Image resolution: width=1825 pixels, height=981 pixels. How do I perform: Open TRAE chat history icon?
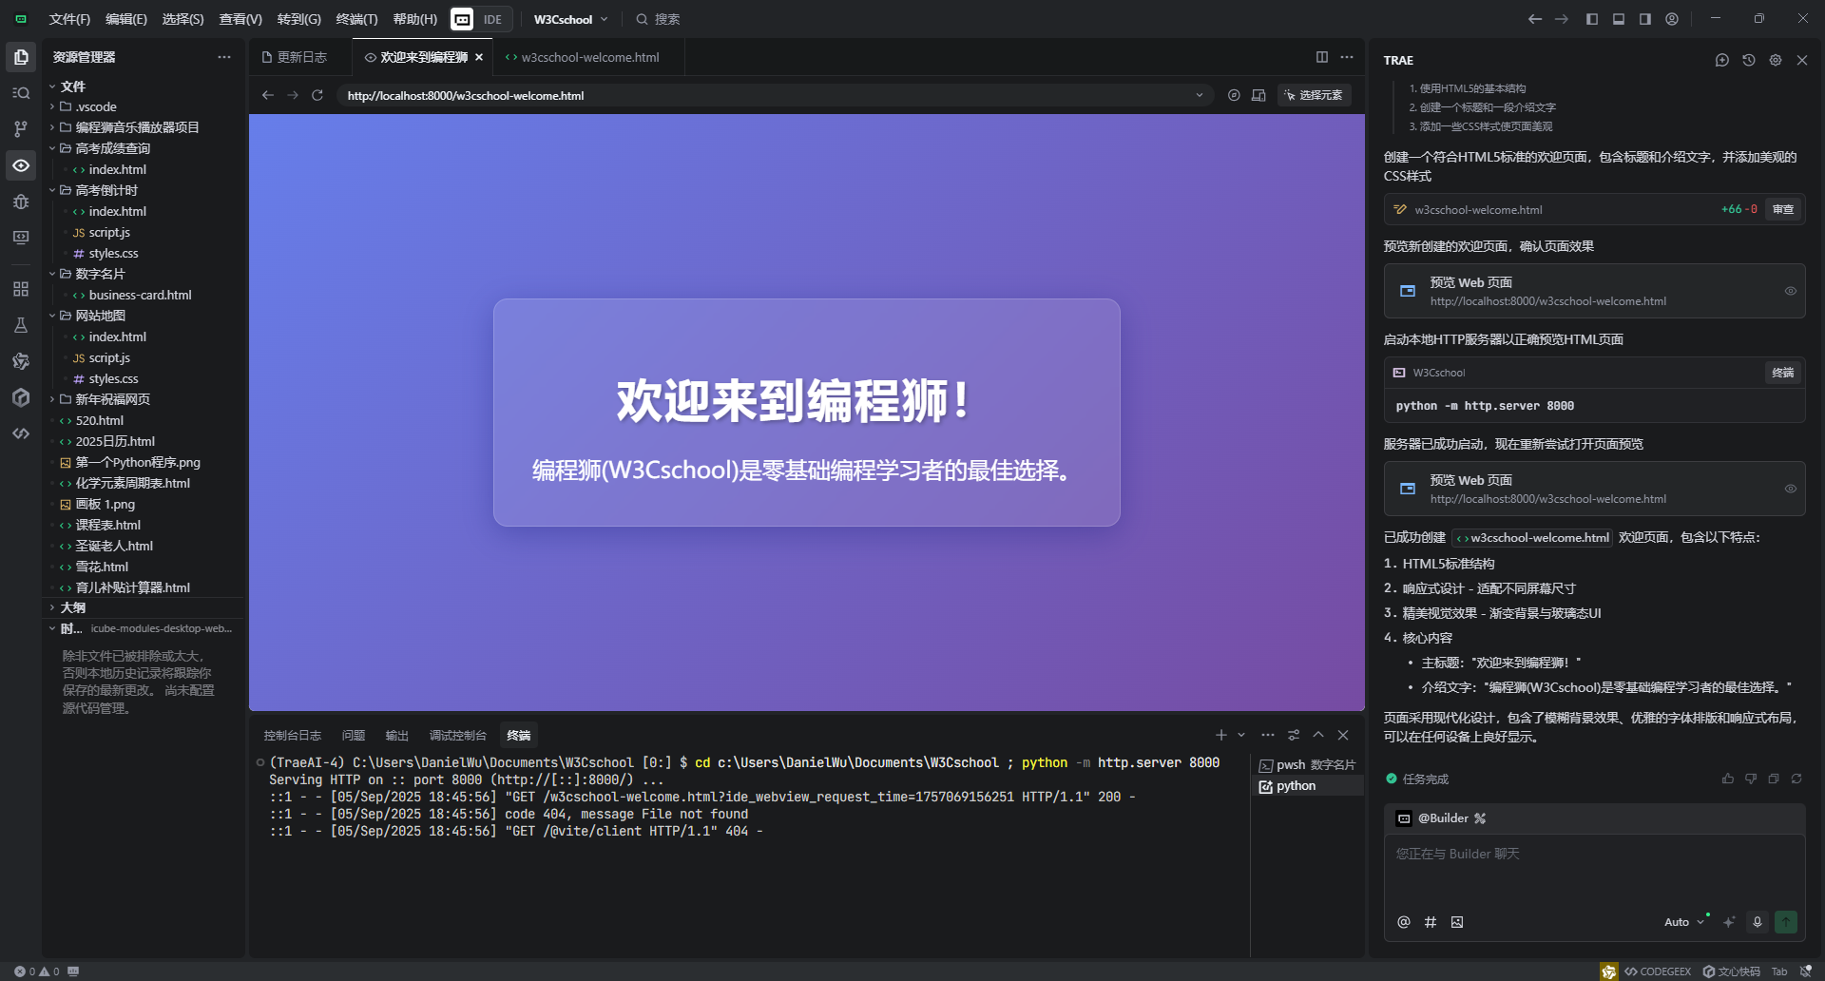pos(1749,60)
